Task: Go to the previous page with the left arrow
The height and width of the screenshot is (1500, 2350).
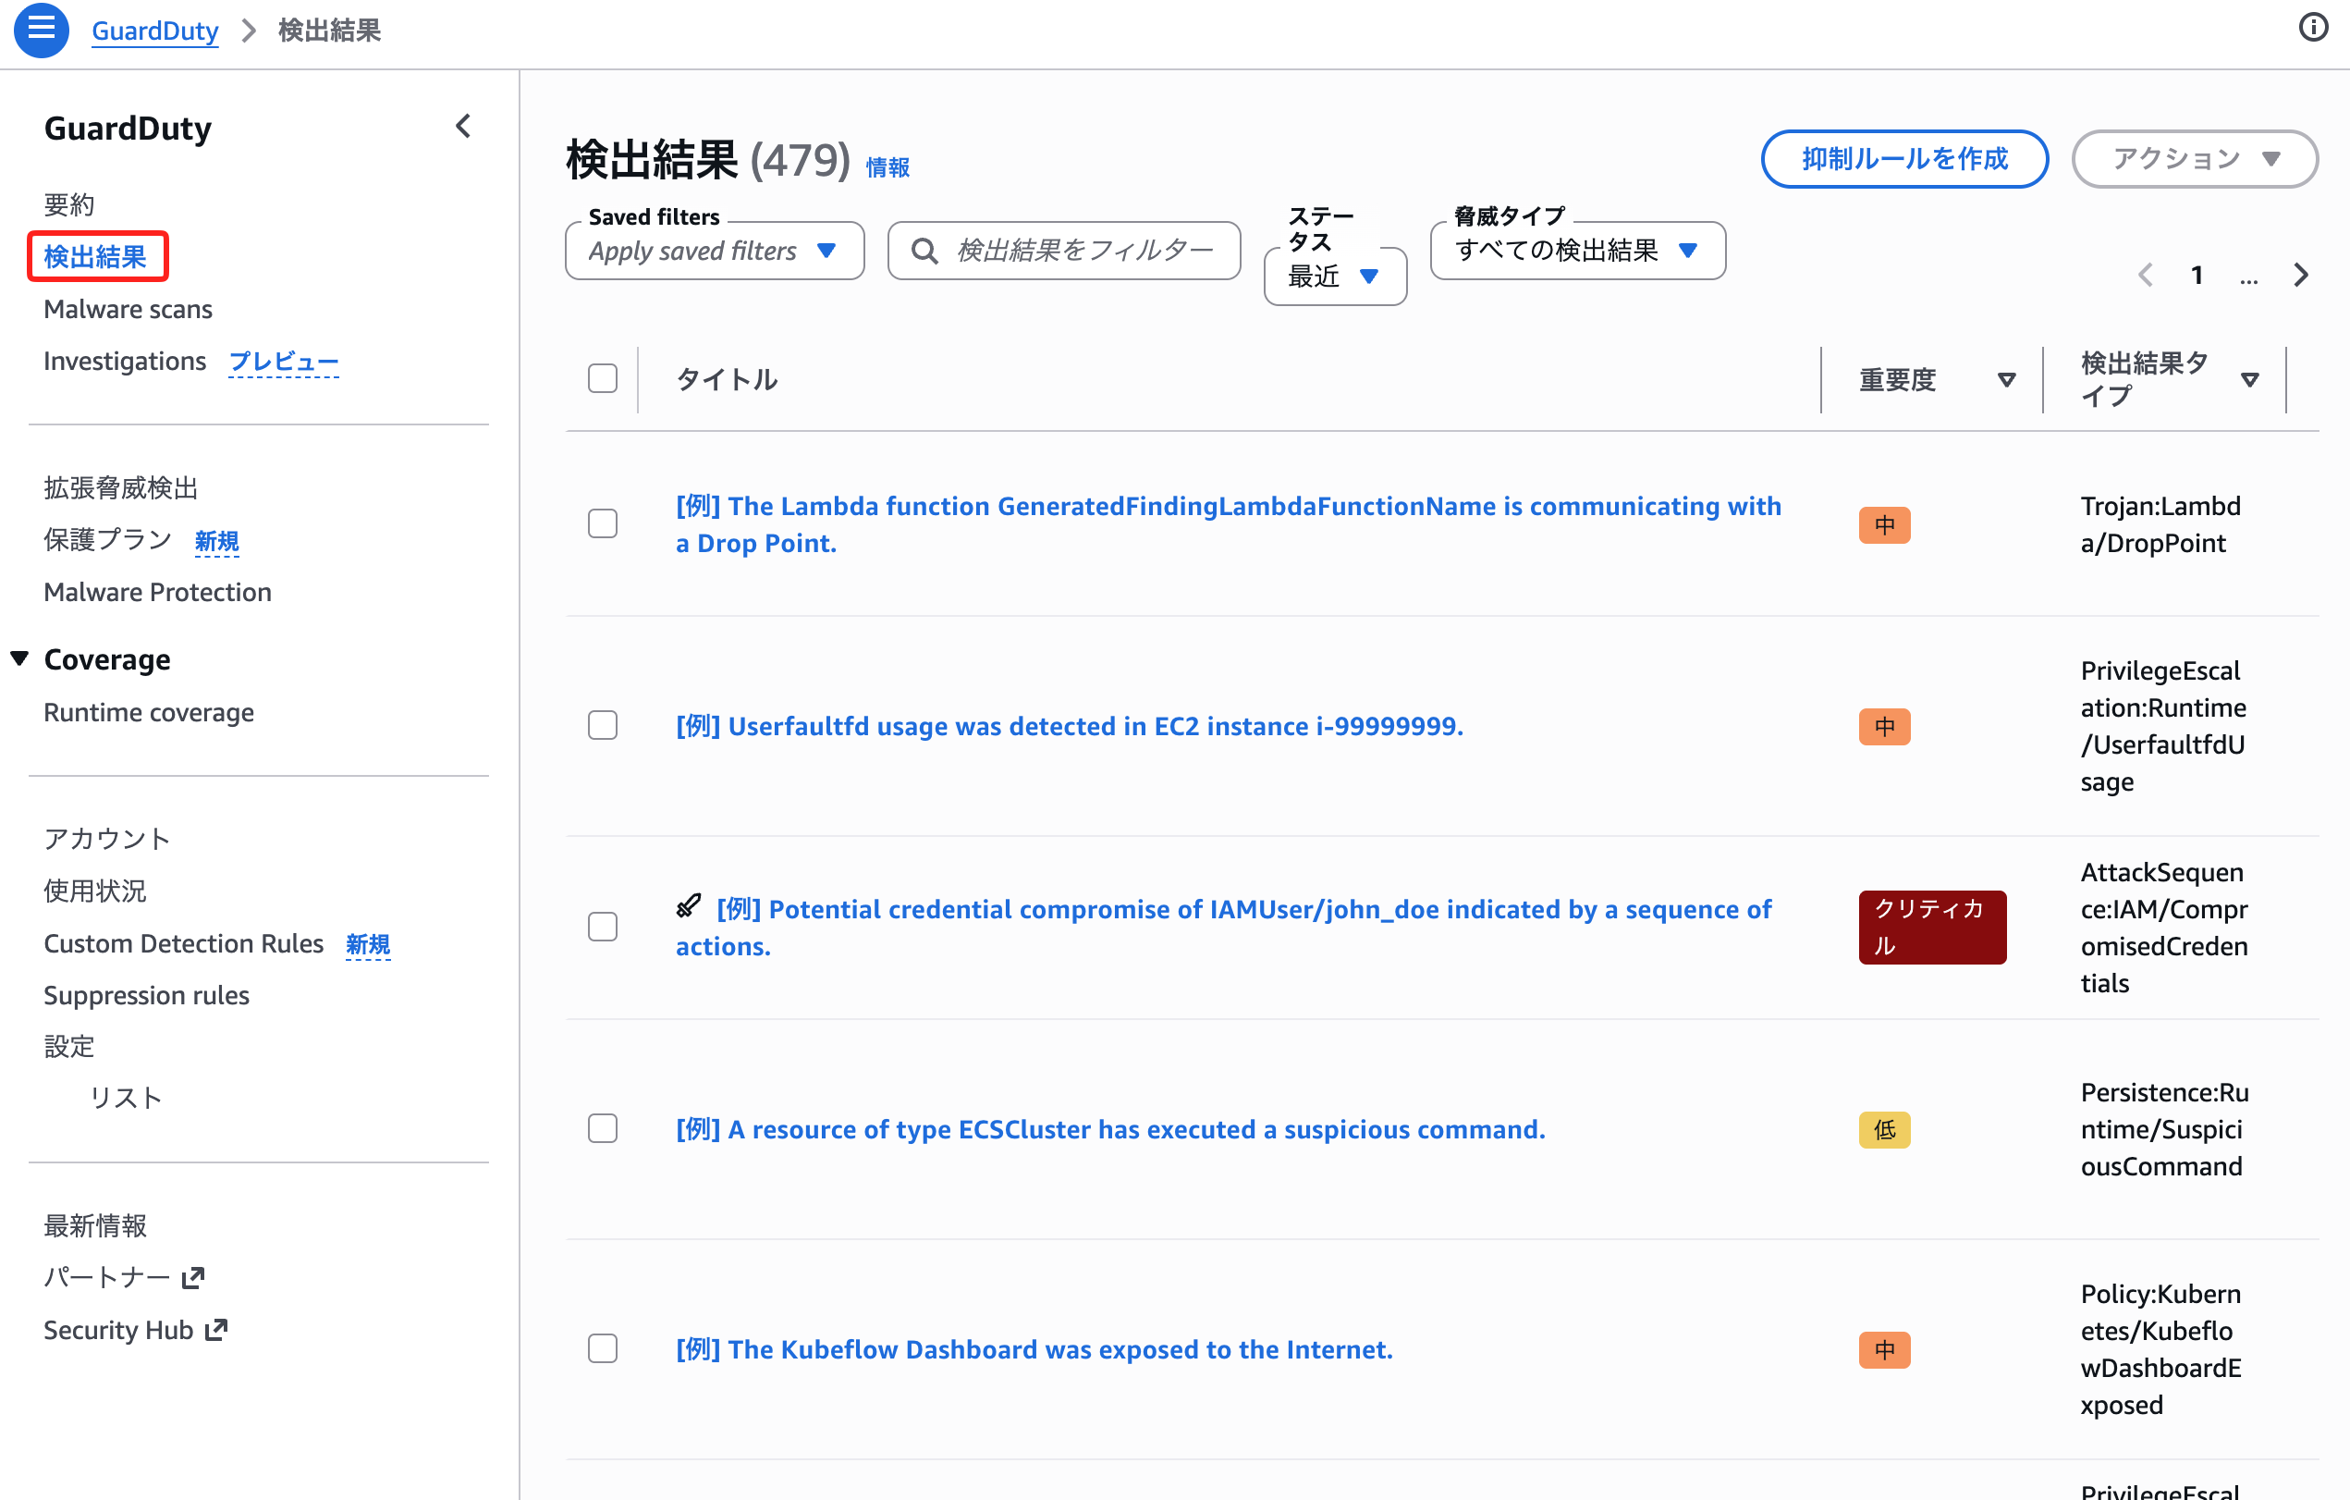Action: click(x=2145, y=275)
